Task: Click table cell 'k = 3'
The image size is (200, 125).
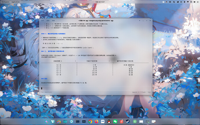Action: (x=59, y=69)
